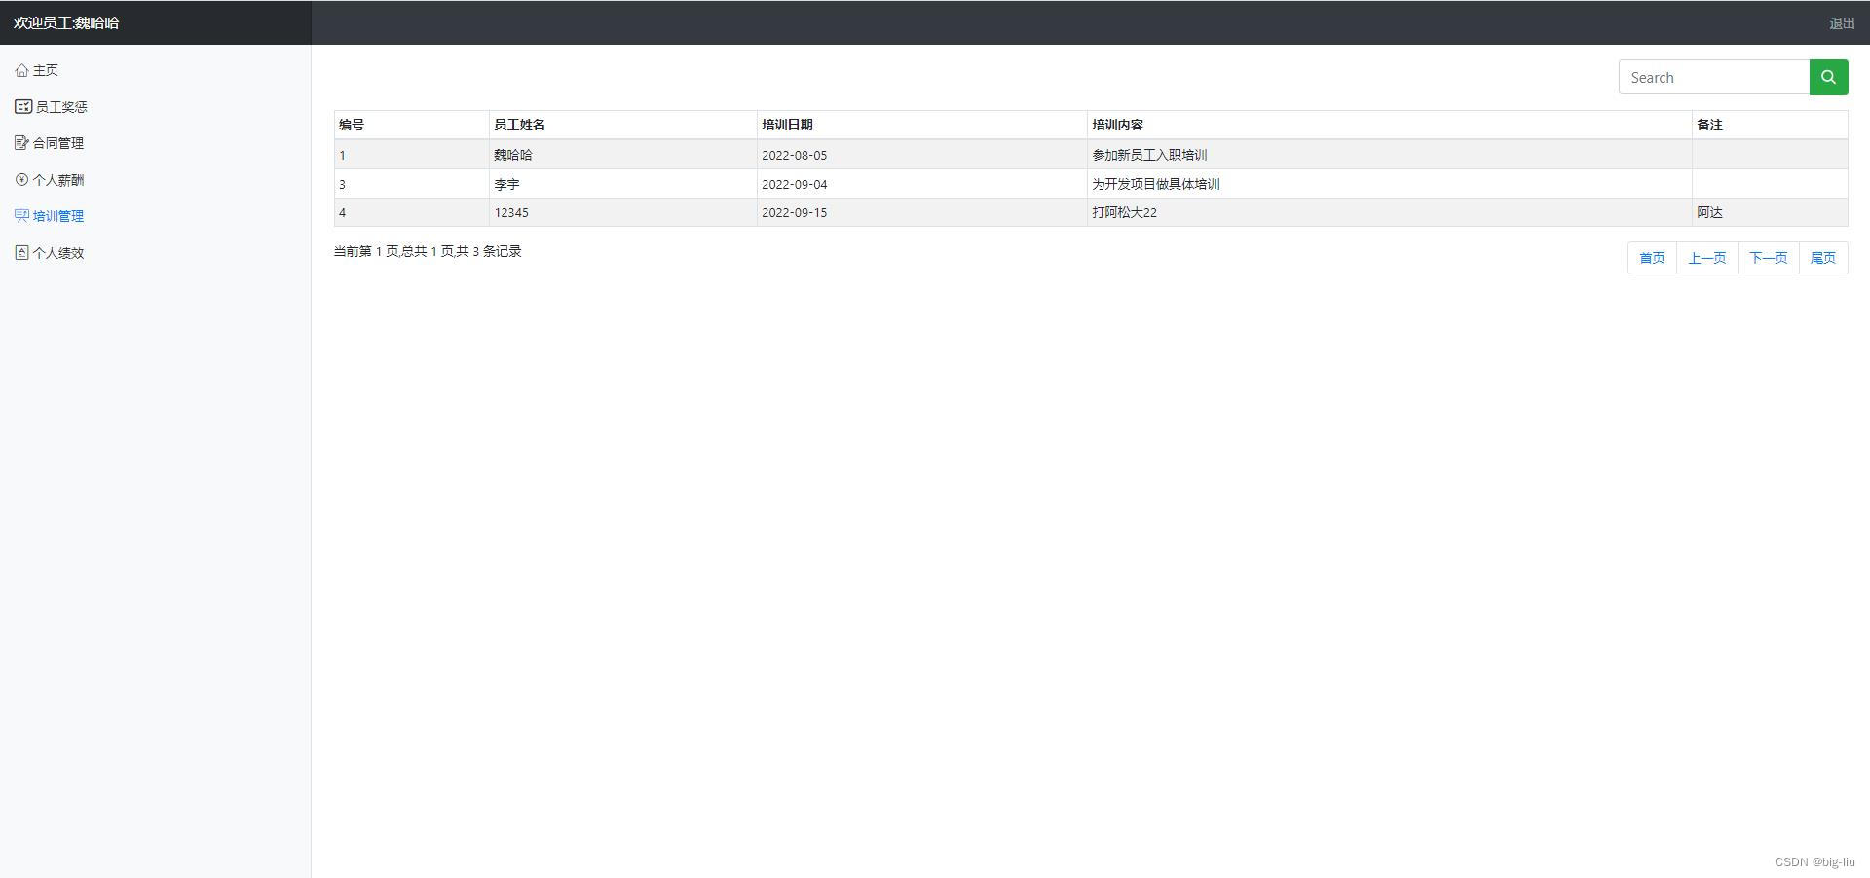
Task: Click the home icon beside 主页
Action: point(21,70)
